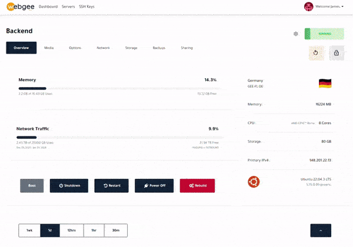This screenshot has width=353, height=247.
Task: Click the user avatar image
Action: tap(309, 6)
